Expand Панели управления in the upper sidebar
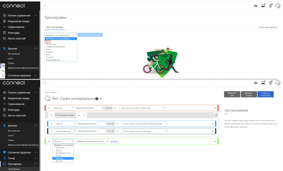283x171 pixels. point(36,15)
